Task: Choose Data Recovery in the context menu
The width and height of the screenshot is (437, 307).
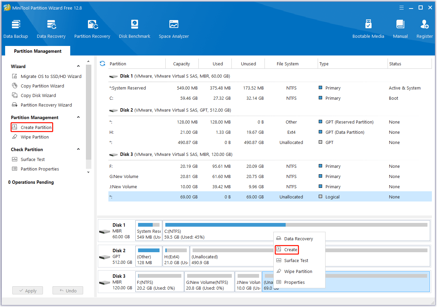Action: [x=299, y=239]
